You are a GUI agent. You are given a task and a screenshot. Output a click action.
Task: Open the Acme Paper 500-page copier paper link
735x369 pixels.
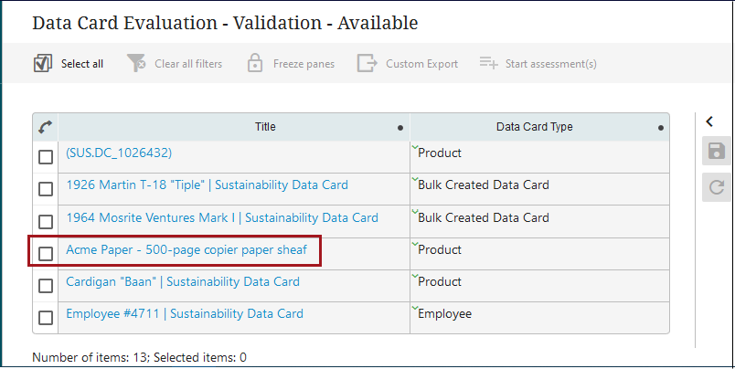[191, 249]
